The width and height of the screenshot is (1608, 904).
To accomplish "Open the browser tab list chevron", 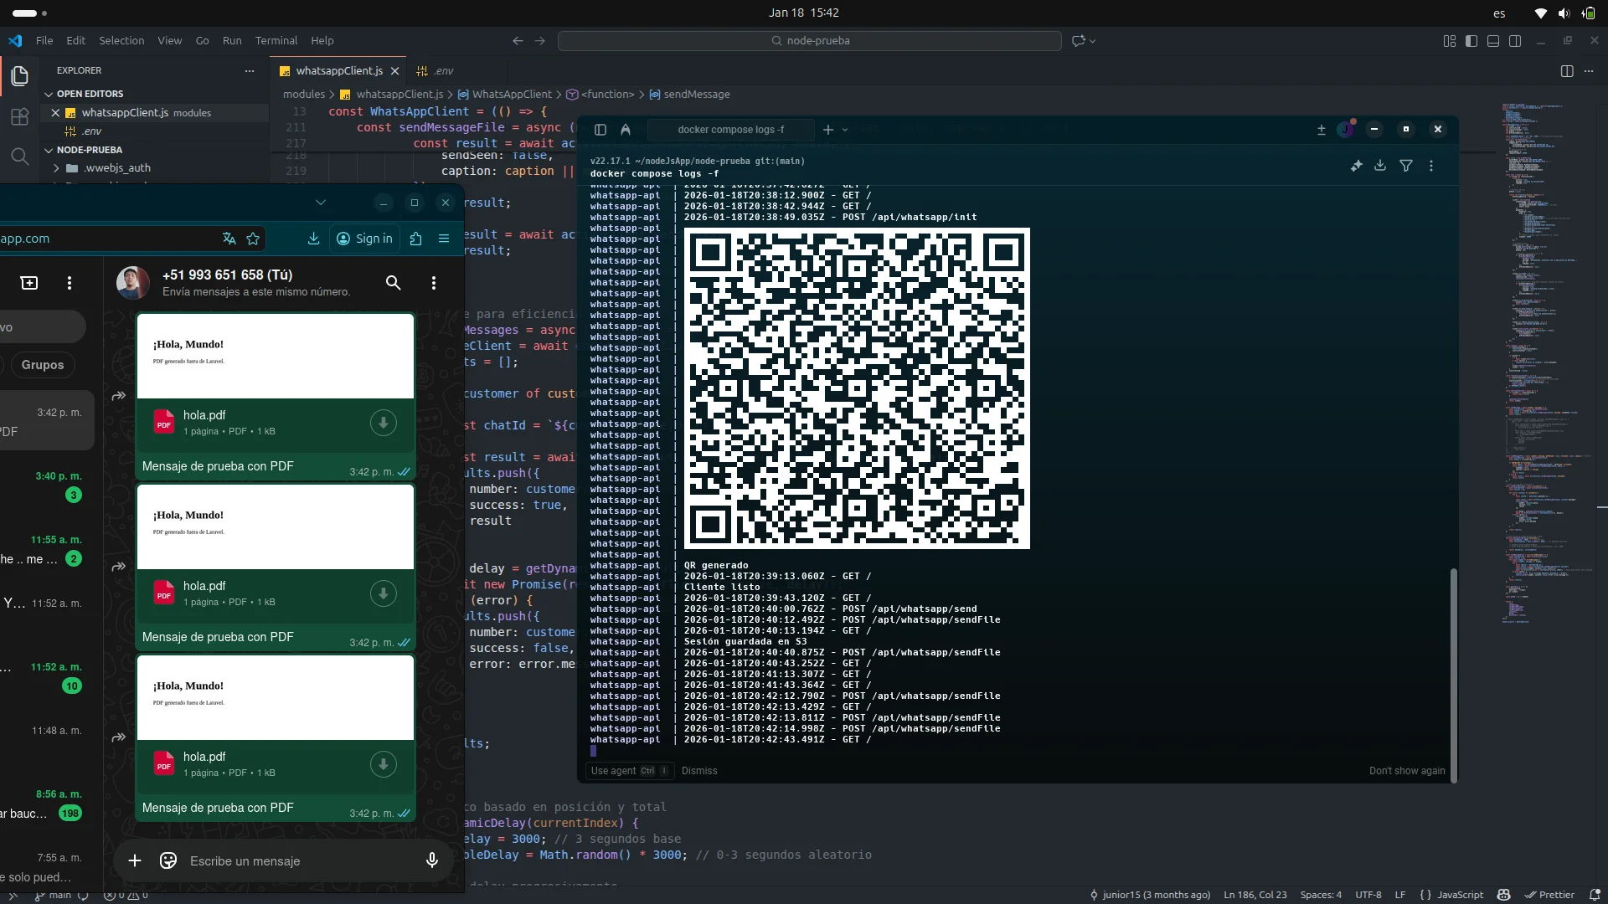I will (321, 203).
